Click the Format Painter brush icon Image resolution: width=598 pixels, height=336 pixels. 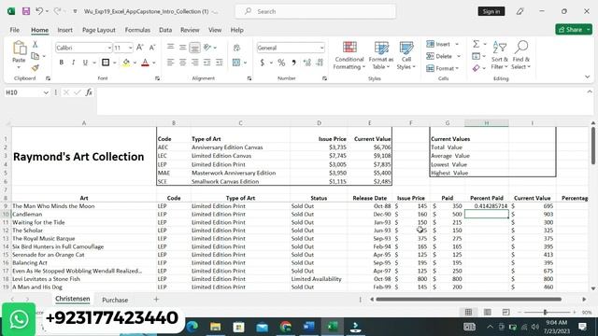tap(36, 68)
